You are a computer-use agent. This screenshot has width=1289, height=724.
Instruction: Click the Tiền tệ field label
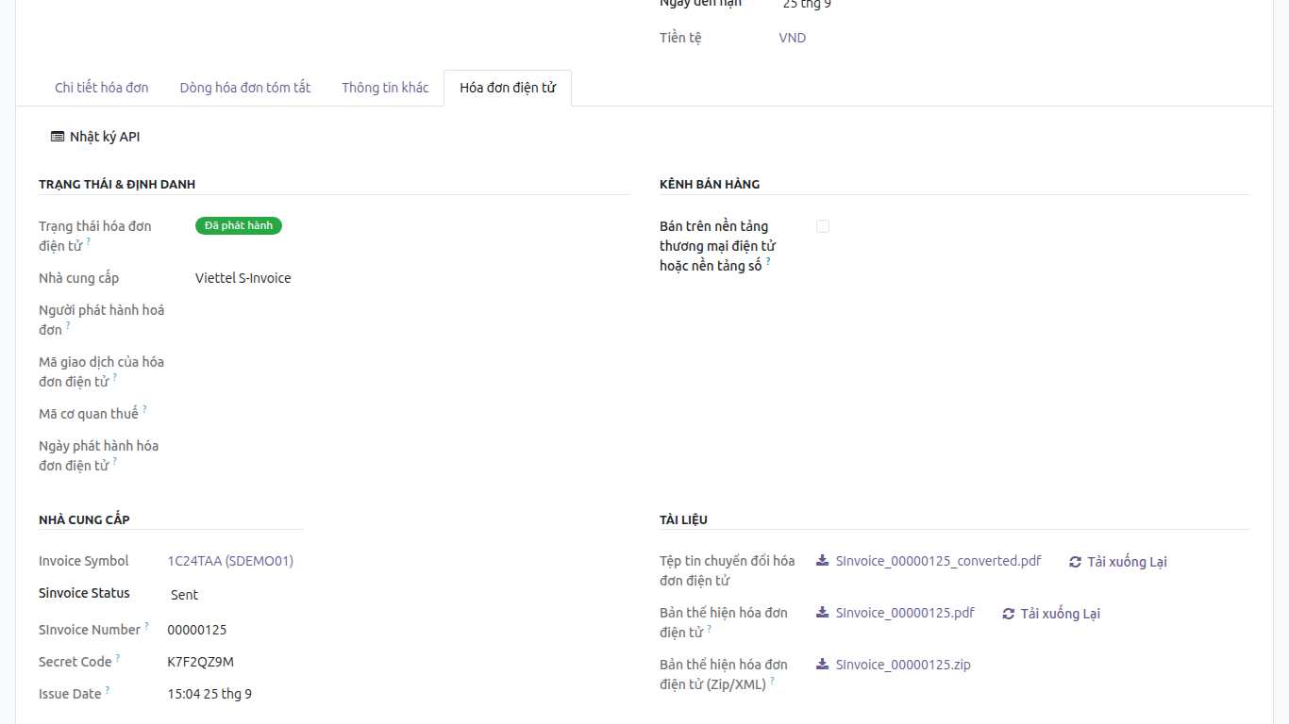point(680,38)
